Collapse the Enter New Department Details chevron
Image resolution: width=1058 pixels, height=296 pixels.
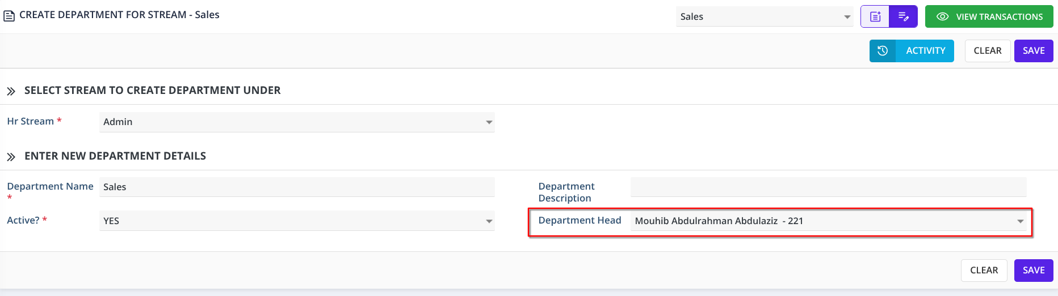(x=11, y=157)
